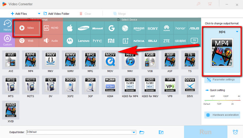243x138 pixels.
Task: Select ASF format
Action: (x=170, y=60)
